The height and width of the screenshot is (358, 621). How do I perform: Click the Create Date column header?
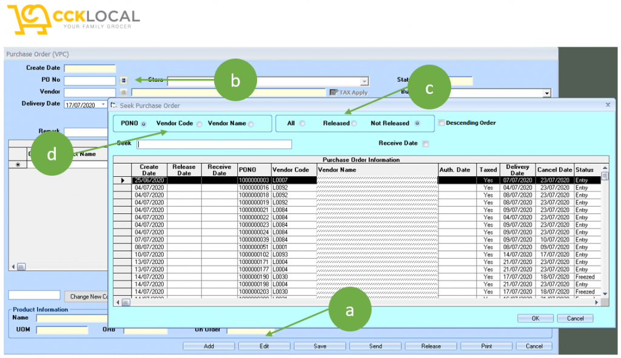tap(149, 170)
